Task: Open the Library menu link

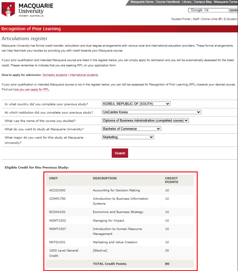Action: pos(187,2)
